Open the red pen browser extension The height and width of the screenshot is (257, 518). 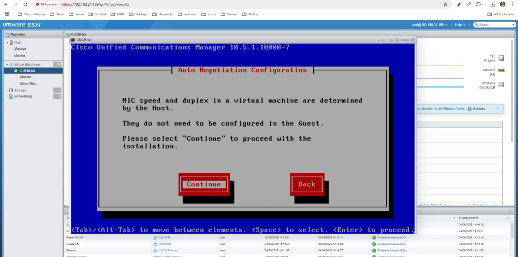(x=459, y=4)
